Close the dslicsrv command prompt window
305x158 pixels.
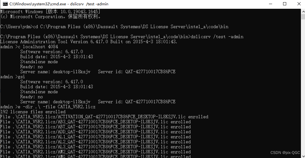point(299,4)
